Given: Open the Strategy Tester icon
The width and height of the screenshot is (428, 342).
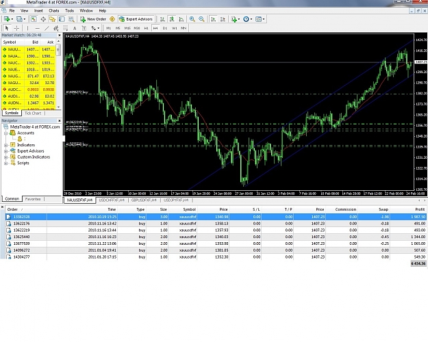Looking at the screenshot, I should point(71,19).
